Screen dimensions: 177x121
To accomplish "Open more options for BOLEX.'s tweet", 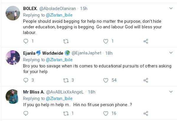I will coord(171,8).
